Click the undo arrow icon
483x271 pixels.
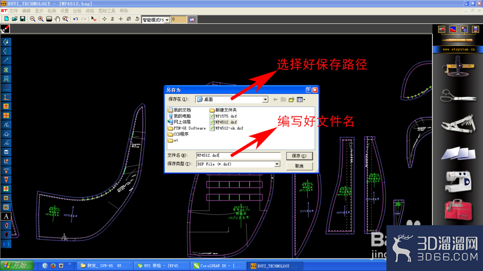pyautogui.click(x=75, y=19)
